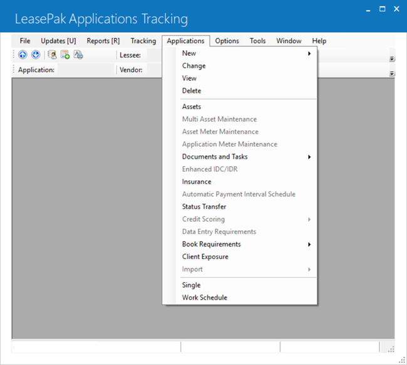Image resolution: width=407 pixels, height=365 pixels.
Task: Click the window resize grip in status bar
Action: (391, 349)
